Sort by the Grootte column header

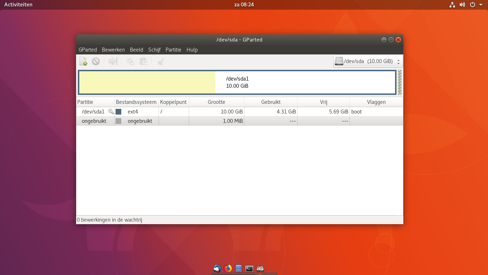(216, 102)
